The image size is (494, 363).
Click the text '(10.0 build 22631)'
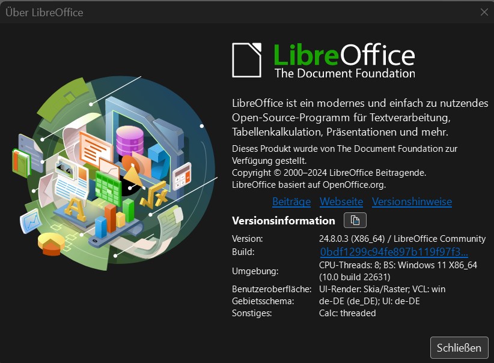[355, 277]
